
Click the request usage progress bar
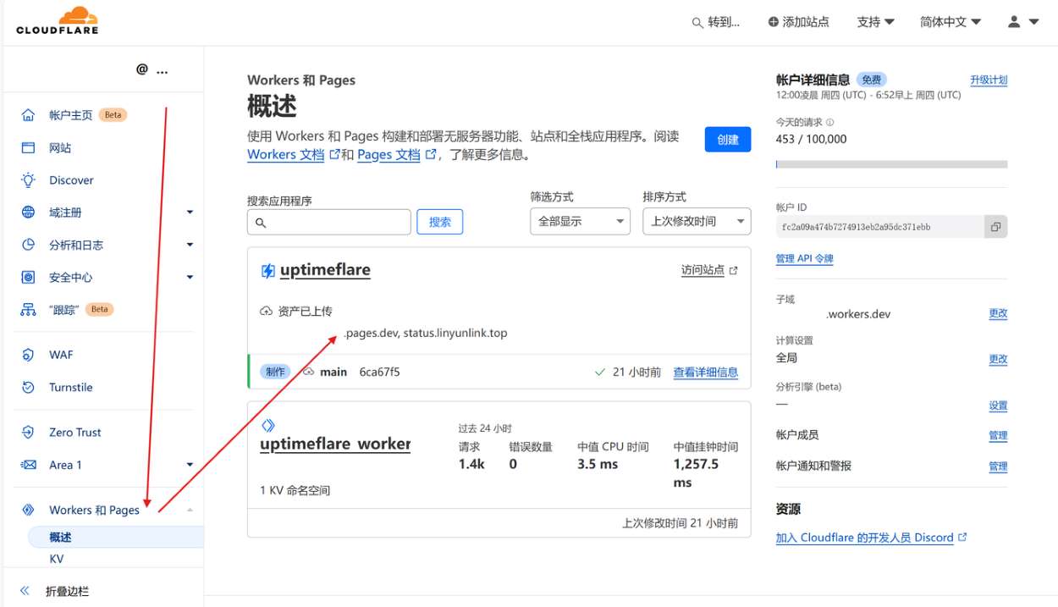(x=891, y=164)
